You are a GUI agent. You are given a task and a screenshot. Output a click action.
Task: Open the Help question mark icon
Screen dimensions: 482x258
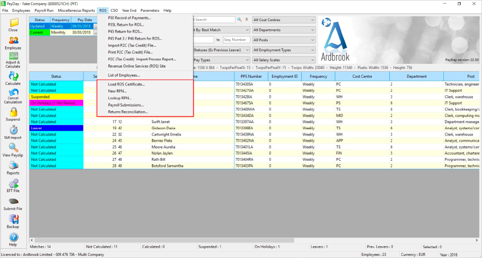(x=13, y=237)
